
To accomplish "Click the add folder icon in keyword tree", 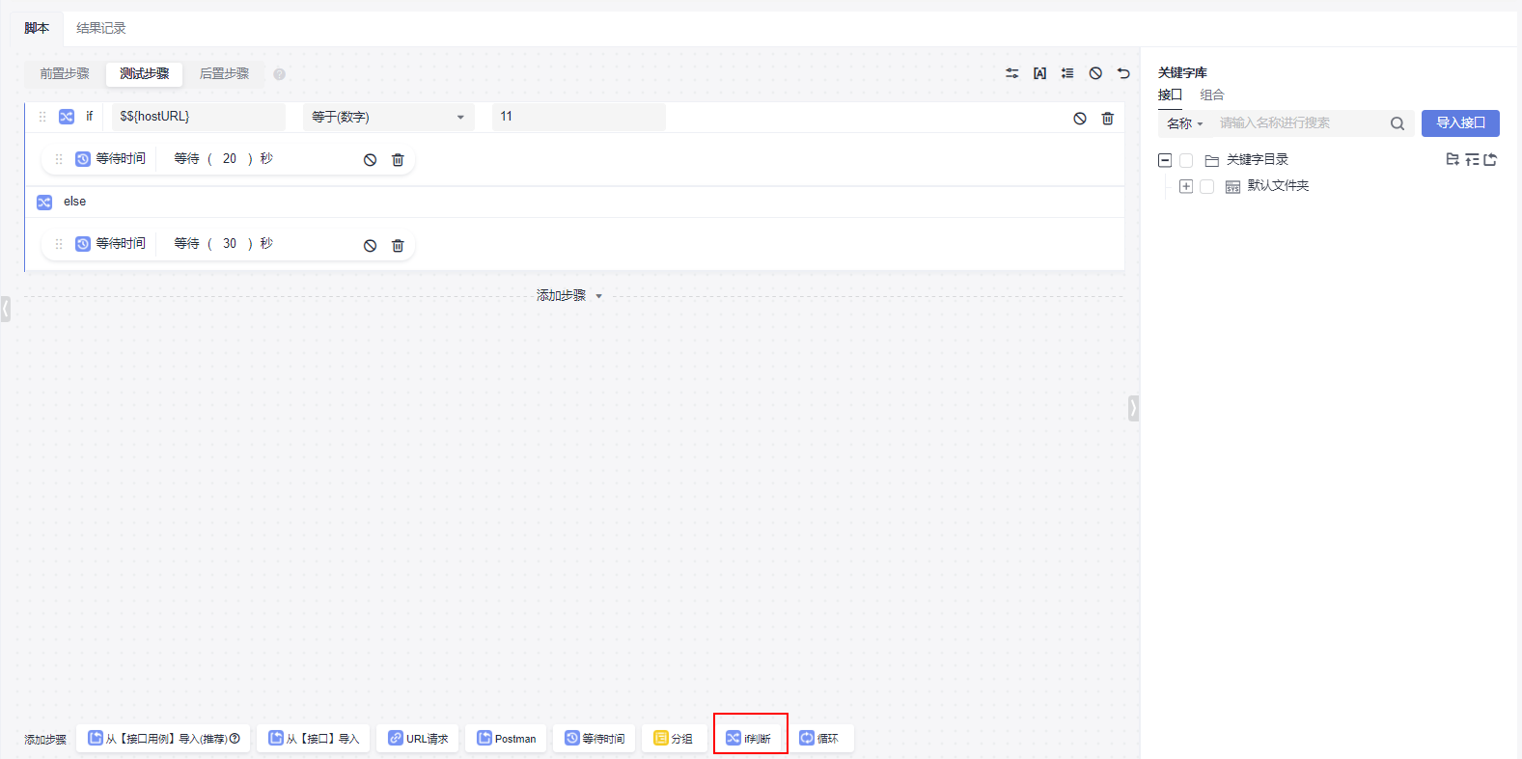I will click(1453, 159).
